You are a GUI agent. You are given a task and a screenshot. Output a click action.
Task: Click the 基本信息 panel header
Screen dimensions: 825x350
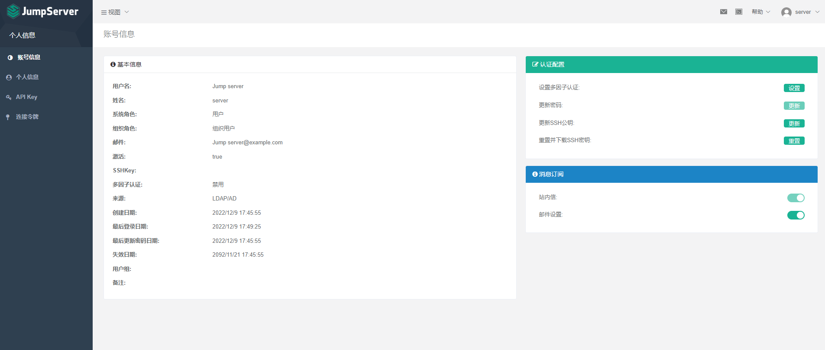click(310, 64)
